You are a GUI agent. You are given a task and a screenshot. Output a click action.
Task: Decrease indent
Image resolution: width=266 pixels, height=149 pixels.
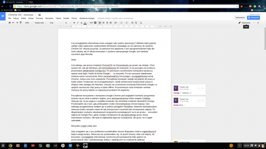[x=132, y=23]
